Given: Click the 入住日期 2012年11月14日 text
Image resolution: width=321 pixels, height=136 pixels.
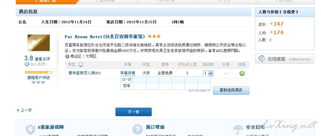Looking at the screenshot, I should (66, 22).
